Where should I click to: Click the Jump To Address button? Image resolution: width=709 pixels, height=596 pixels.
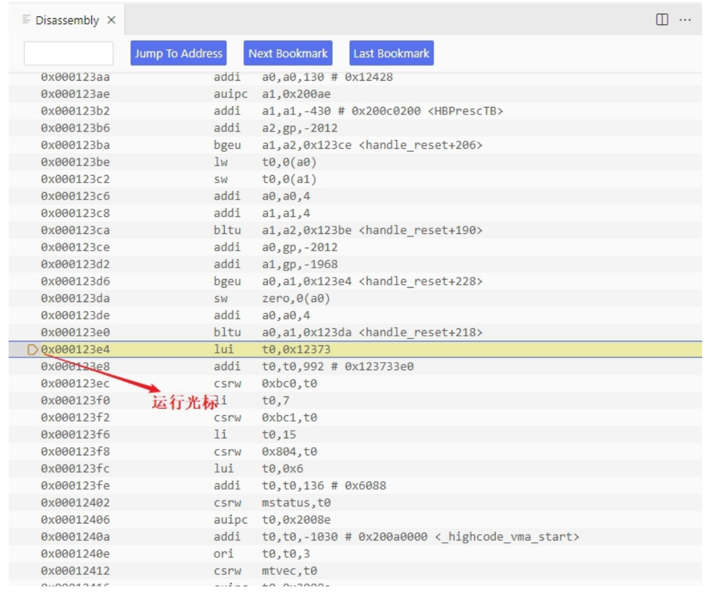coord(178,53)
